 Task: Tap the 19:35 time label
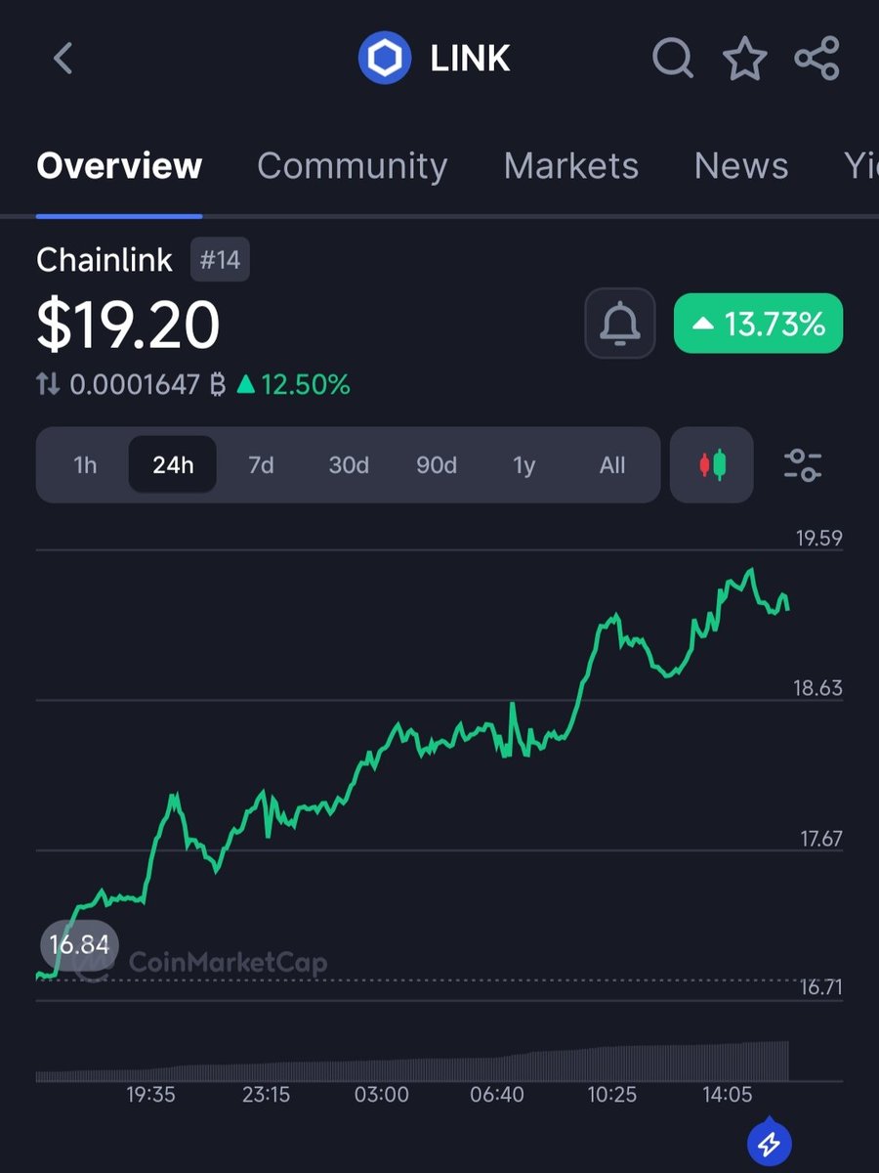point(150,1095)
